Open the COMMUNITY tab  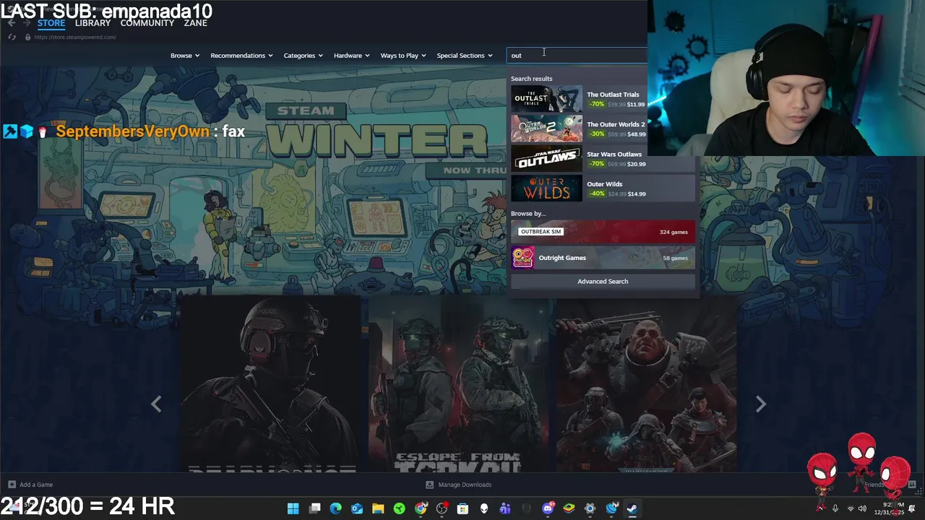point(147,23)
